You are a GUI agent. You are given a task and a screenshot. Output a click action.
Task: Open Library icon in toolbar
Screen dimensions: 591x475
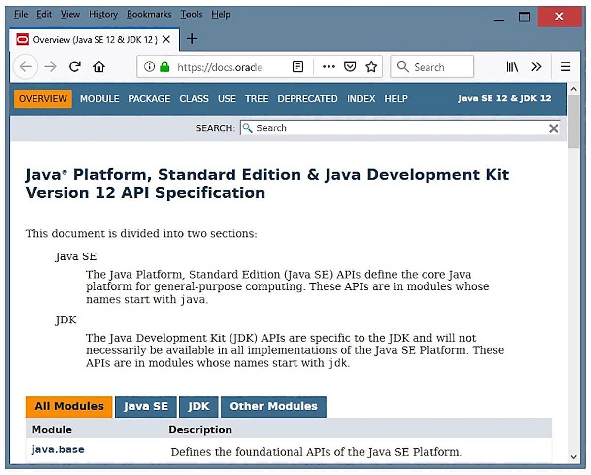(x=512, y=67)
